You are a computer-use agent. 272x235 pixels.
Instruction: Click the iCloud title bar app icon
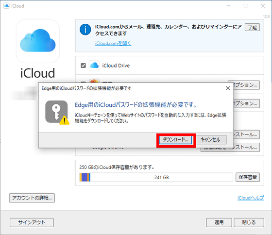[x=6, y=6]
